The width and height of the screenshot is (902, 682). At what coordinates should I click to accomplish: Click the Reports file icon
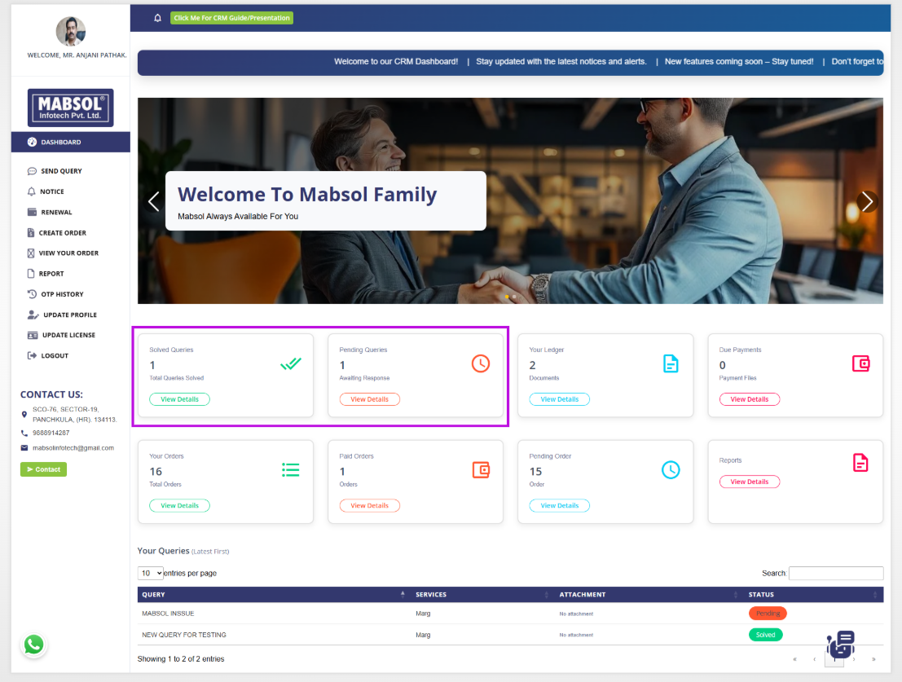pos(860,463)
